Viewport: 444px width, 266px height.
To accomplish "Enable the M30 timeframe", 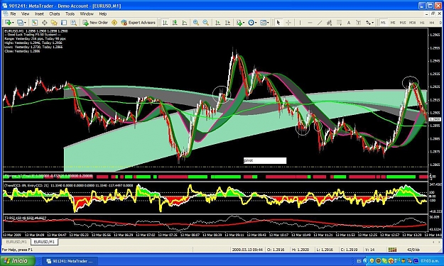I will point(413,23).
